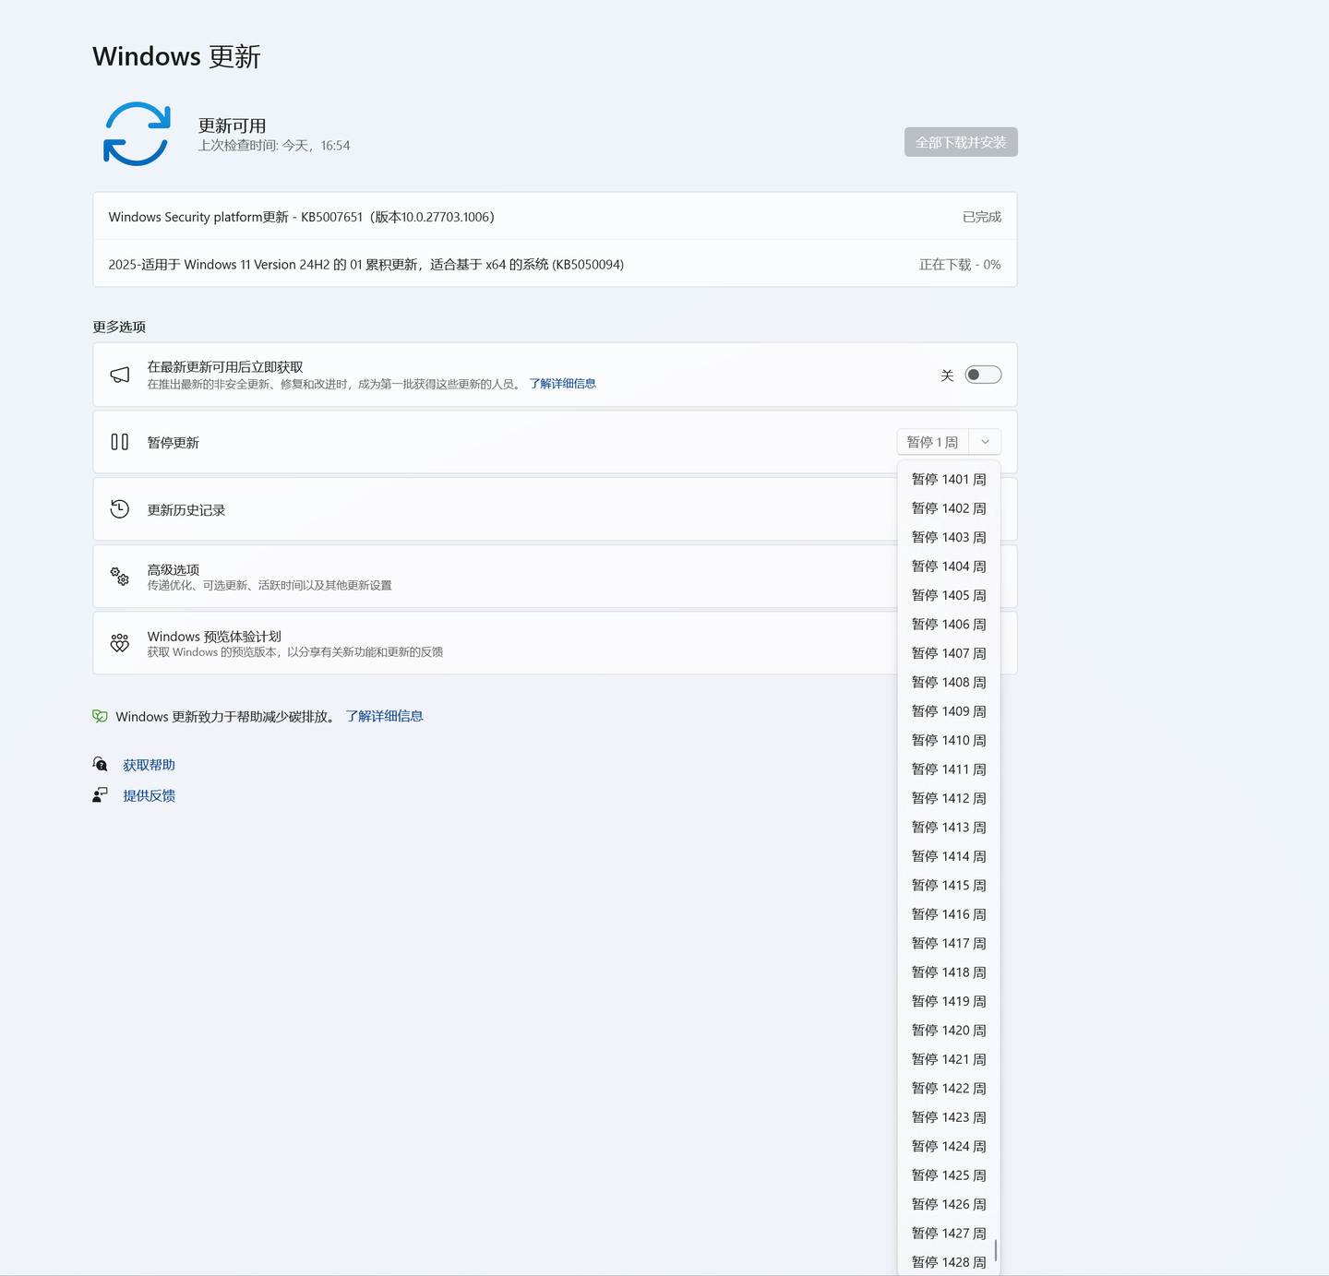Choose 暂停 1411 周 from the list
Screen dimensions: 1329x1276
(949, 769)
